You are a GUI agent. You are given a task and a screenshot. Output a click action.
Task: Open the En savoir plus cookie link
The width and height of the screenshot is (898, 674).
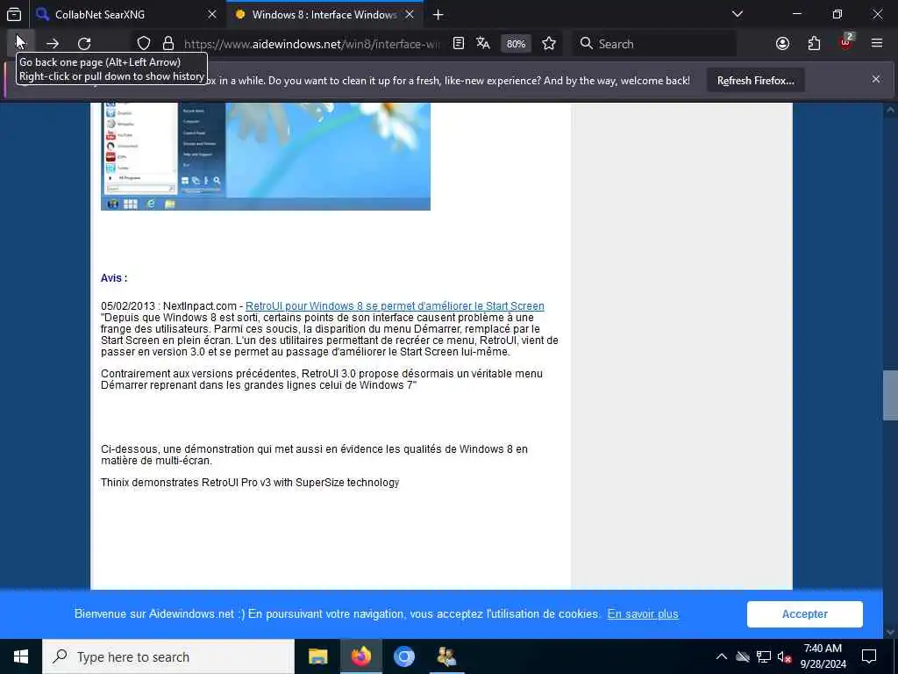pos(643,613)
